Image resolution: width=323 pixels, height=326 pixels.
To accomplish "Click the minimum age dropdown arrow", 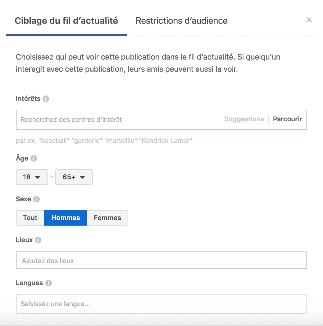I will pos(38,177).
